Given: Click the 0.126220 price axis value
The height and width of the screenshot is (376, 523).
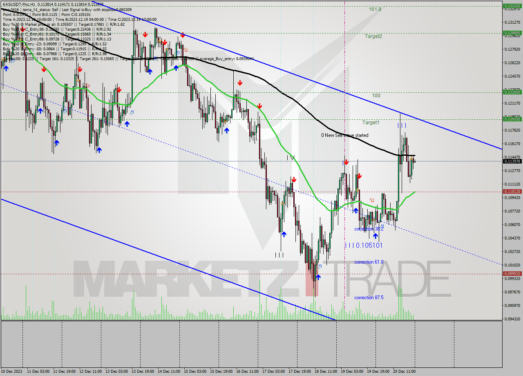Looking at the screenshot, I should tap(512, 63).
